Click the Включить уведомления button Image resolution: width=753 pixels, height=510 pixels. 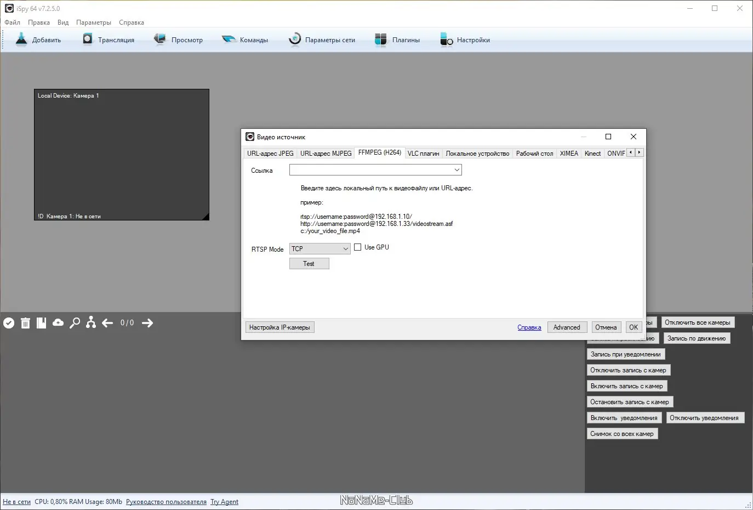coord(624,418)
